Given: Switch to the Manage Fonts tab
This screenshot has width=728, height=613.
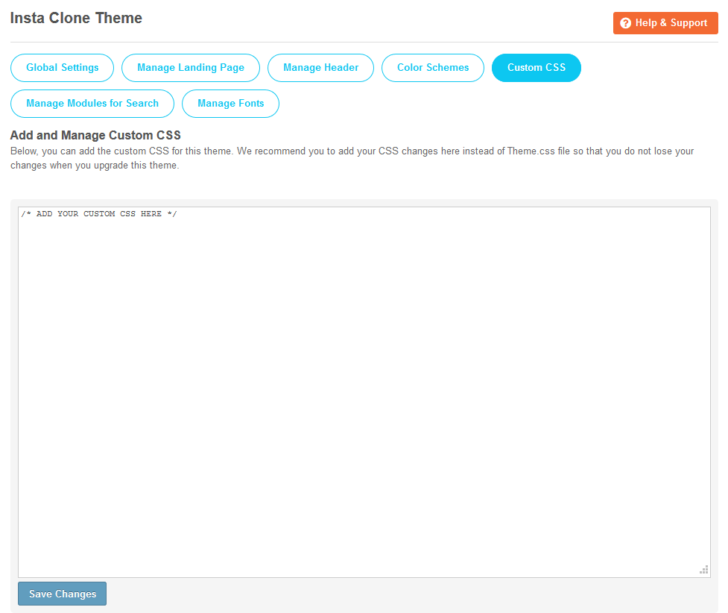Looking at the screenshot, I should pyautogui.click(x=230, y=104).
